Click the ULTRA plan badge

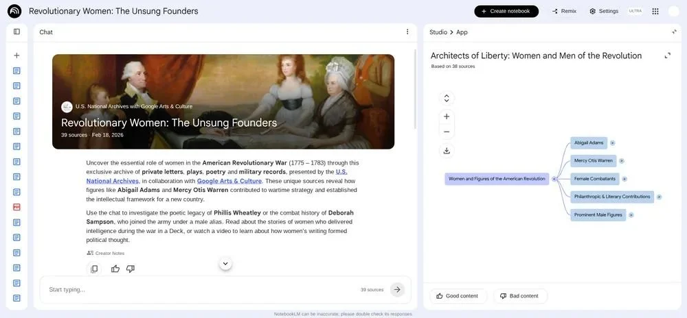pyautogui.click(x=635, y=12)
